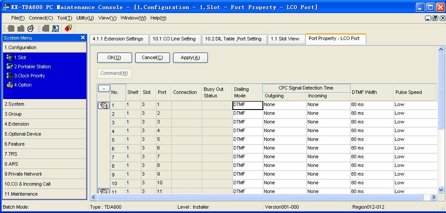Select 1.Slot in the Configuration list
Screen dimensions: 446x213
[x=20, y=57]
